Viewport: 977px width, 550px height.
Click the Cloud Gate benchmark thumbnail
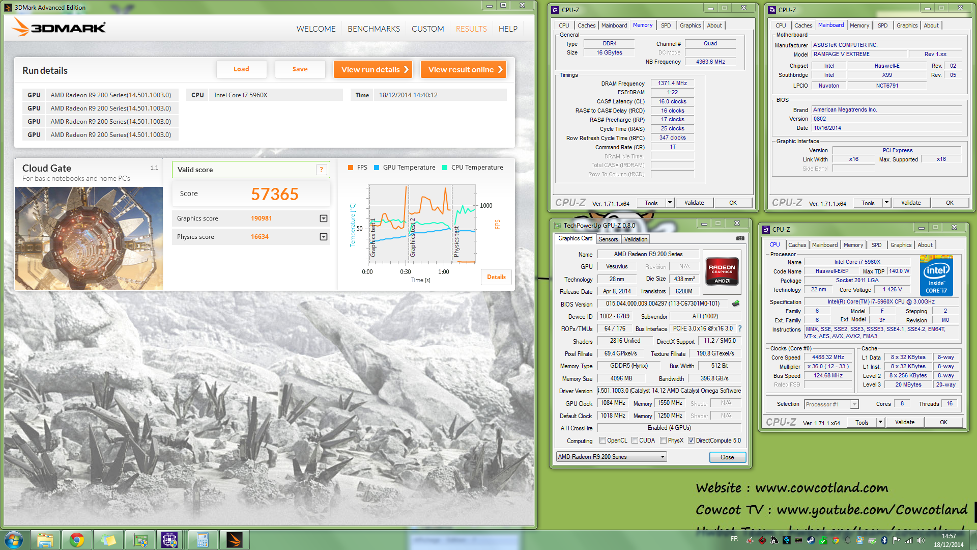(89, 238)
